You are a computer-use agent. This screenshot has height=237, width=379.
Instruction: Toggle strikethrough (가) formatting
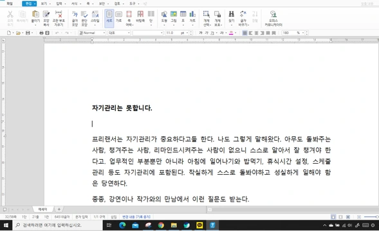tap(221, 33)
